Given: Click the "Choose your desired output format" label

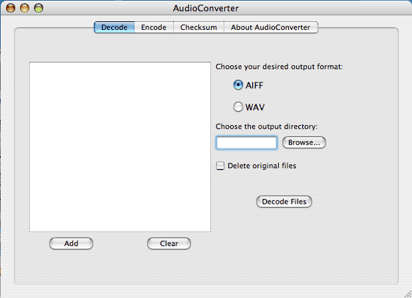Looking at the screenshot, I should tap(280, 67).
